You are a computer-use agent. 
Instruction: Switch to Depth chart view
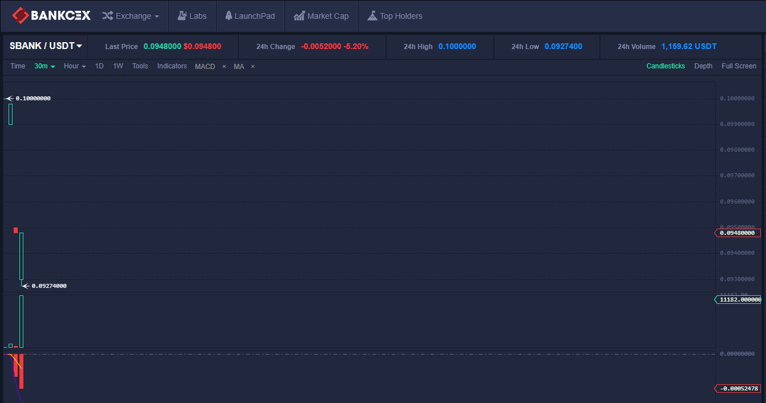pos(703,66)
